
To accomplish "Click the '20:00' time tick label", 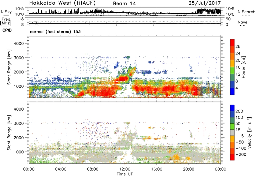I will (189, 169).
